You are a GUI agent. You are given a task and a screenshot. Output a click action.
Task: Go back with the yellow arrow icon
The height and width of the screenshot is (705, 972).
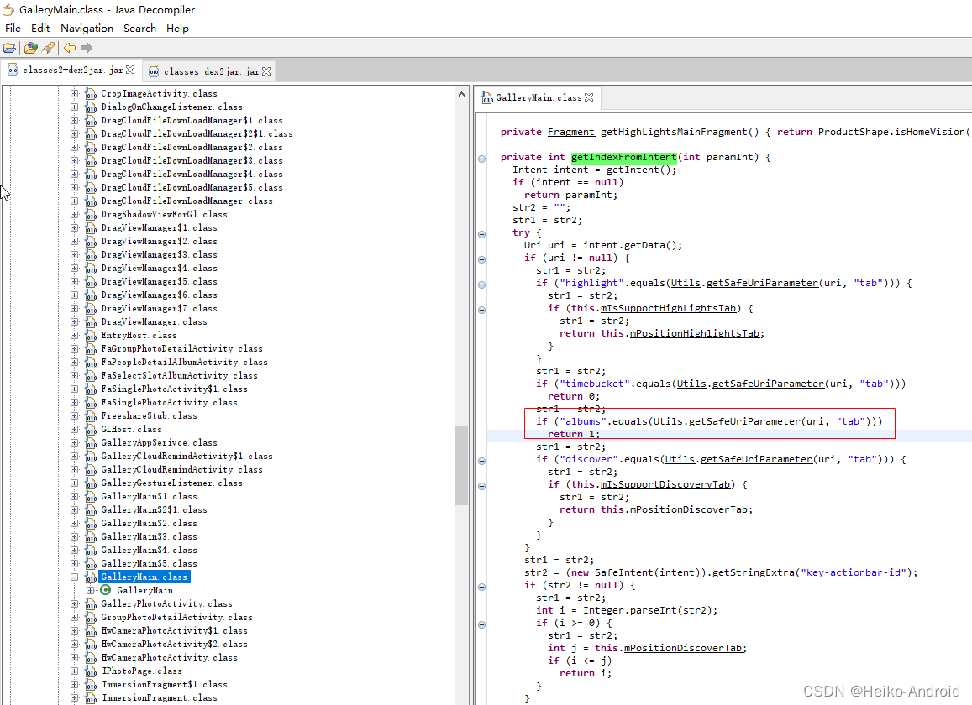tap(70, 48)
